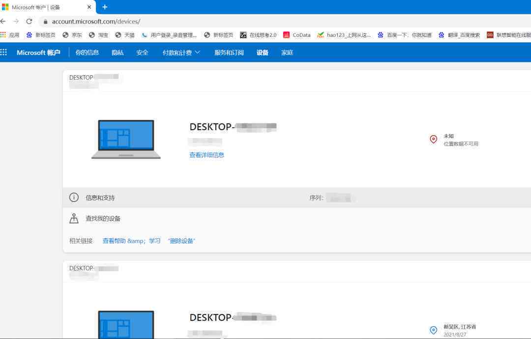Click the red location pin for 未知

tap(434, 140)
